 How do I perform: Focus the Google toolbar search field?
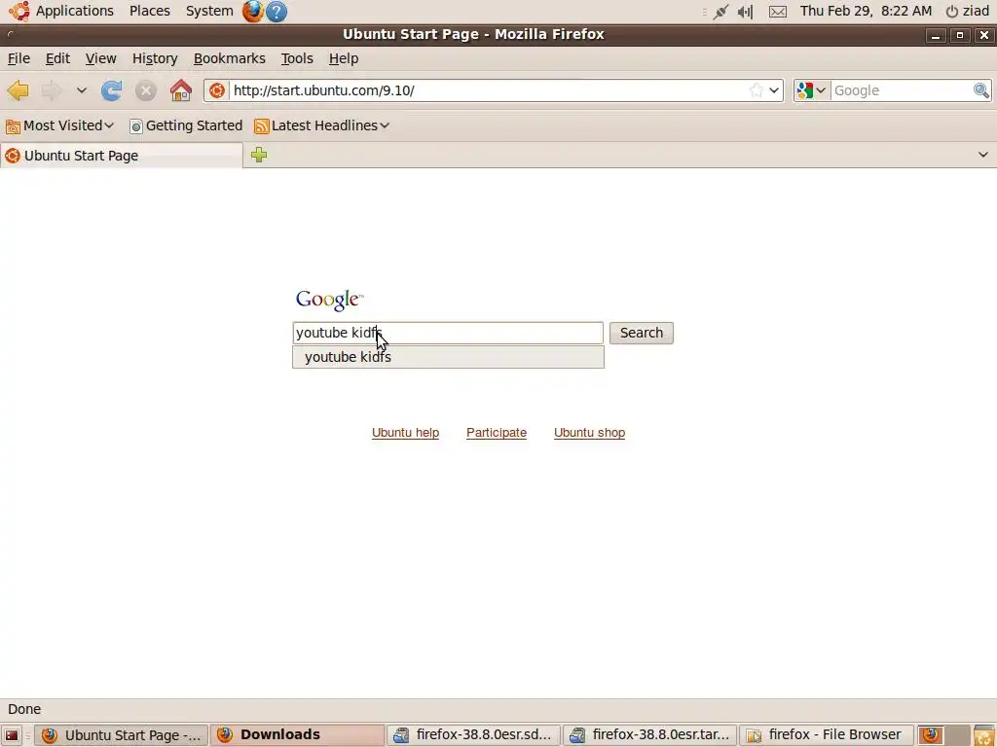pyautogui.click(x=901, y=90)
